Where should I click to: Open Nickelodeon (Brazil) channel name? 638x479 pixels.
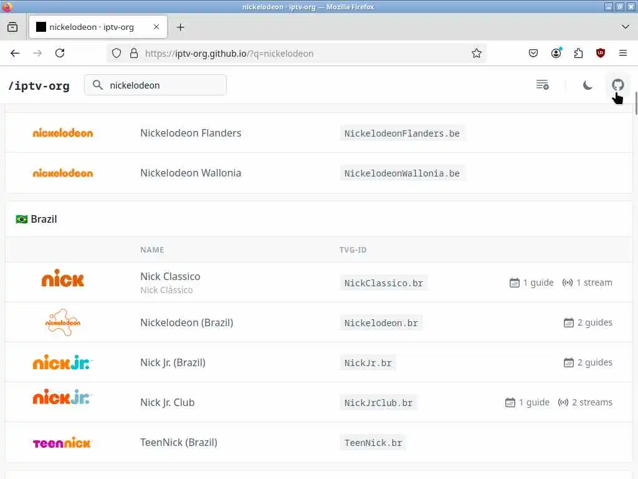point(186,322)
